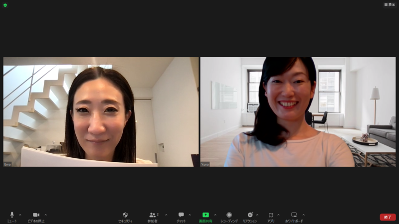Expand audio options arrow next to ミュート

(x=20, y=215)
